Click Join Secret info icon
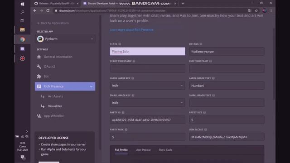This screenshot has width=290, height=163. [x=205, y=129]
